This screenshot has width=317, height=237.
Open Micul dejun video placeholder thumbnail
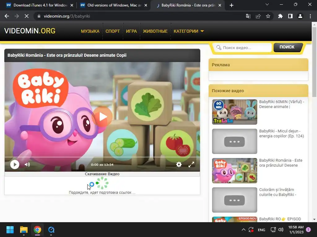coord(235,141)
